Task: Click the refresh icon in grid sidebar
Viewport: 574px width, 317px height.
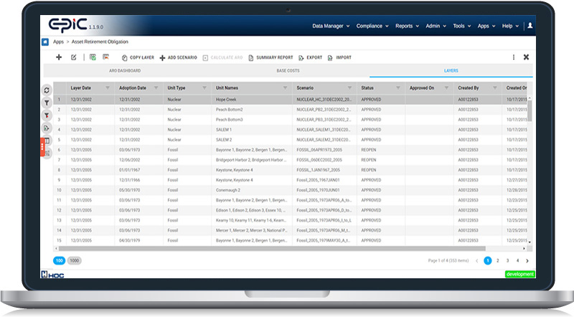Action: coord(47,90)
